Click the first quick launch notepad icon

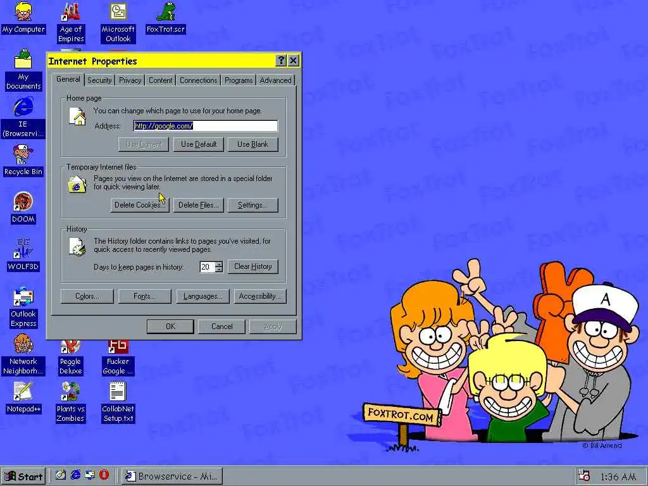[x=61, y=475]
